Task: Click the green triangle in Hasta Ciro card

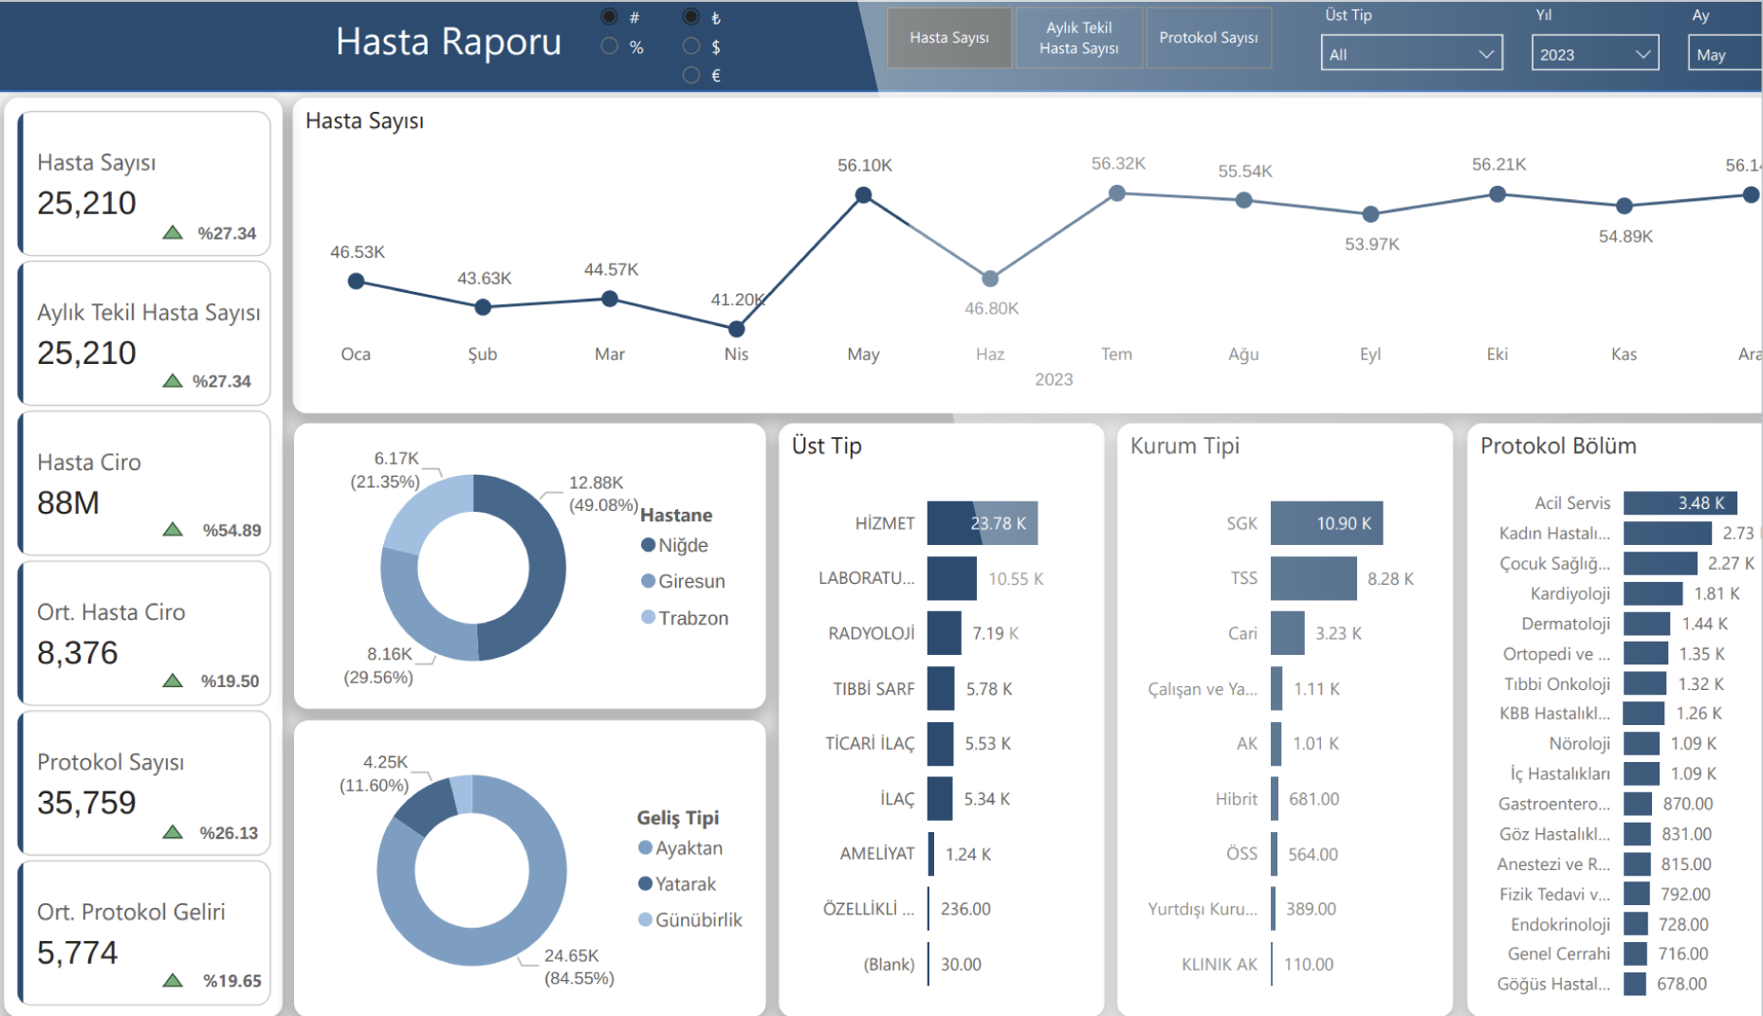Action: tap(173, 529)
